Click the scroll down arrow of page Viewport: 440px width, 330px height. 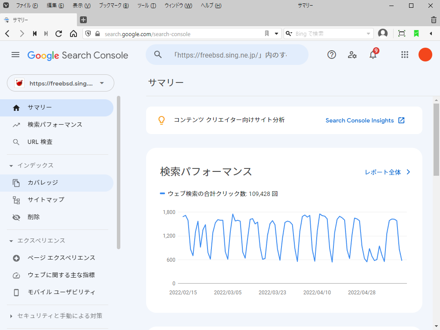pos(436,327)
